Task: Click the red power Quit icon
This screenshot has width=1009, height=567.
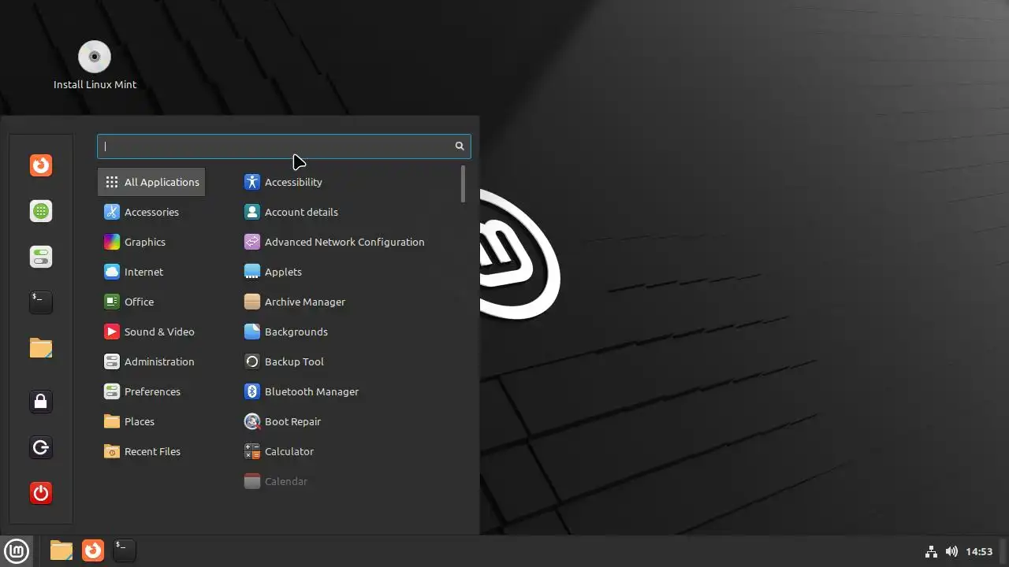Action: click(41, 493)
